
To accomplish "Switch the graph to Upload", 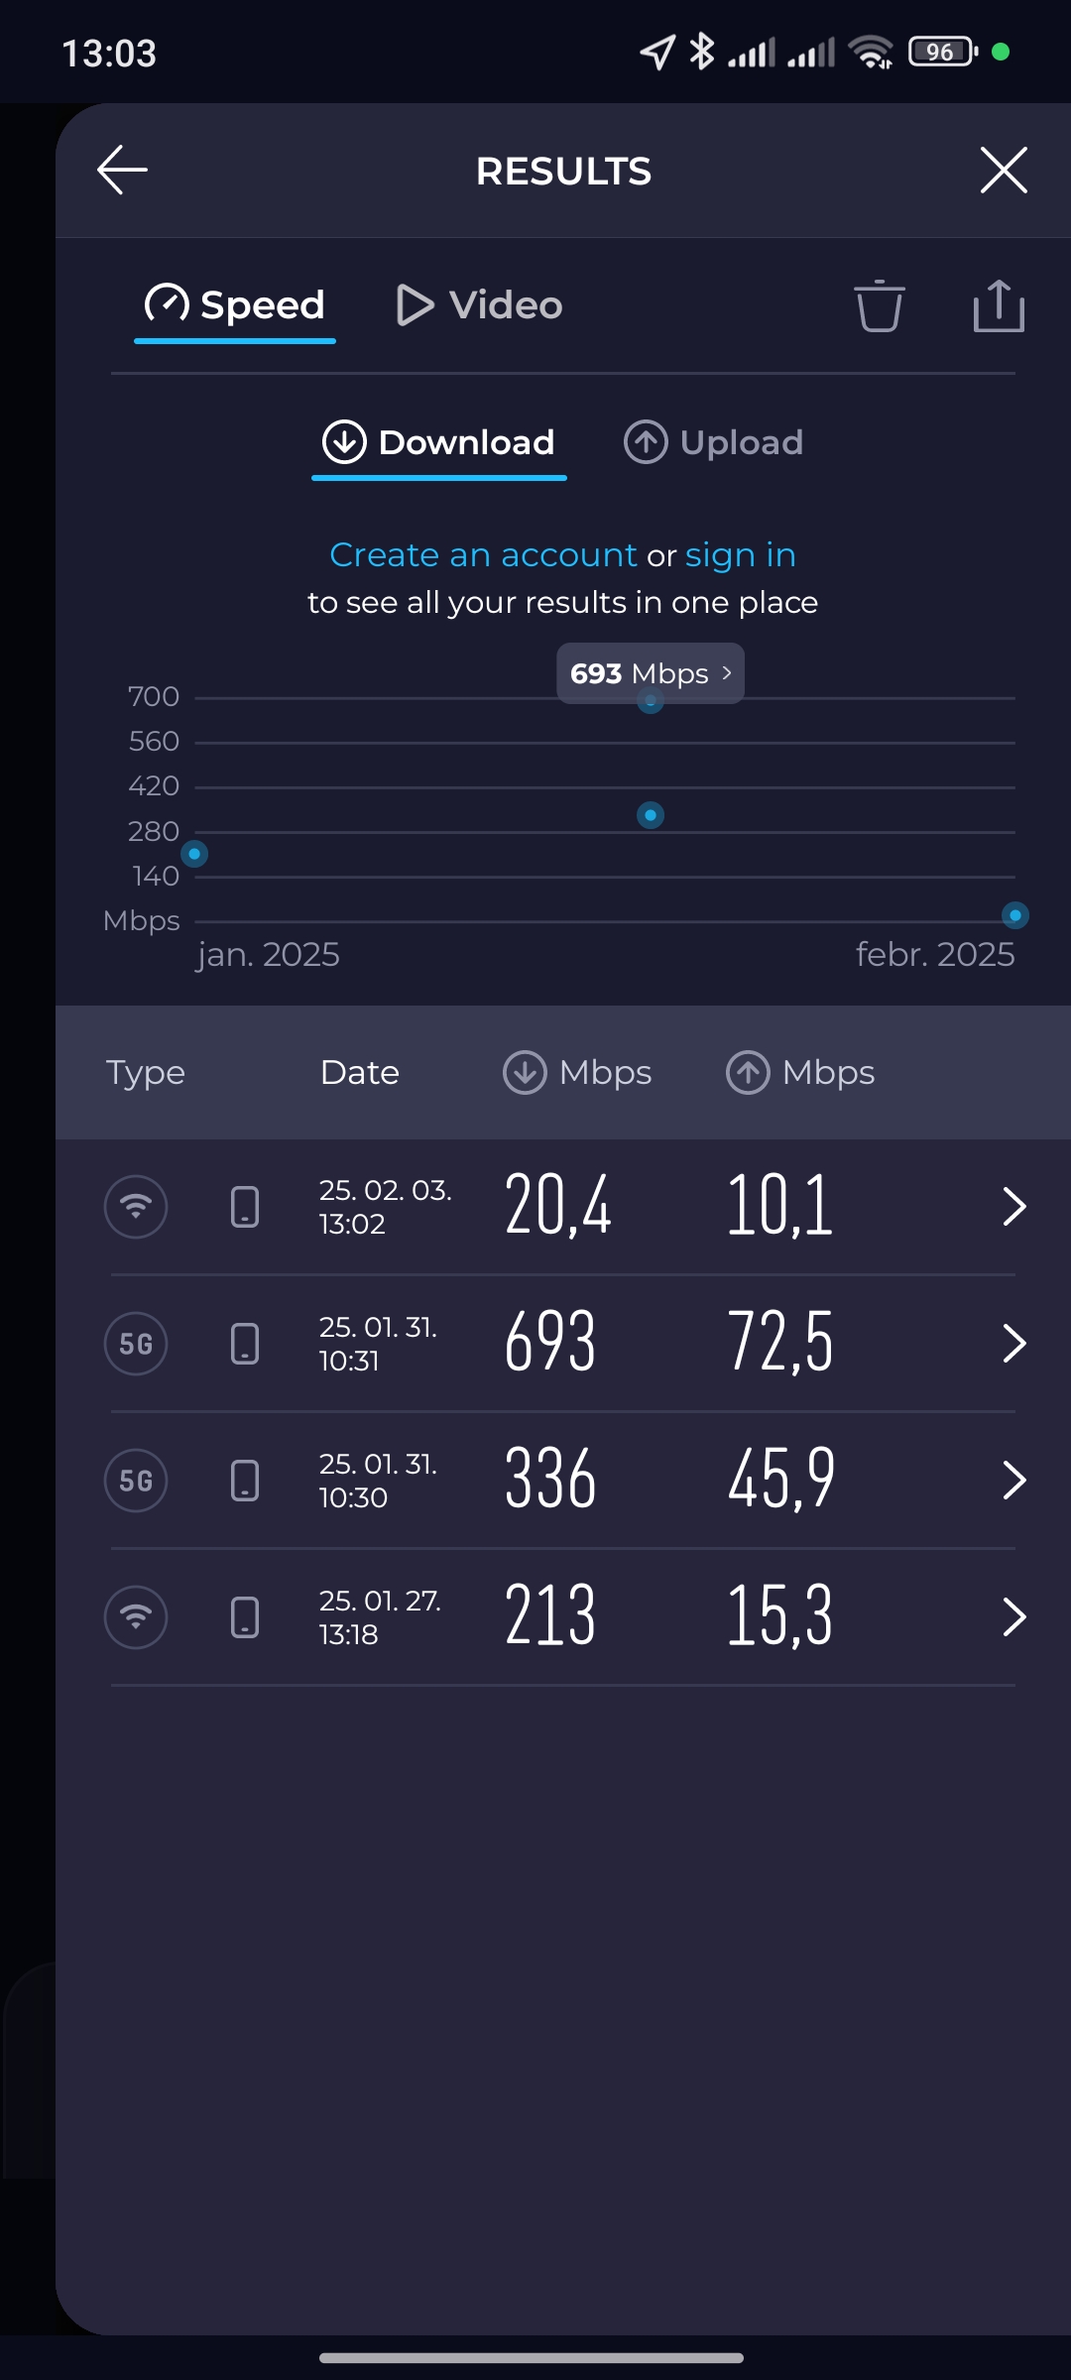I will coord(713,442).
